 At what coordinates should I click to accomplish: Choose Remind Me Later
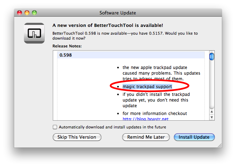click(x=146, y=137)
